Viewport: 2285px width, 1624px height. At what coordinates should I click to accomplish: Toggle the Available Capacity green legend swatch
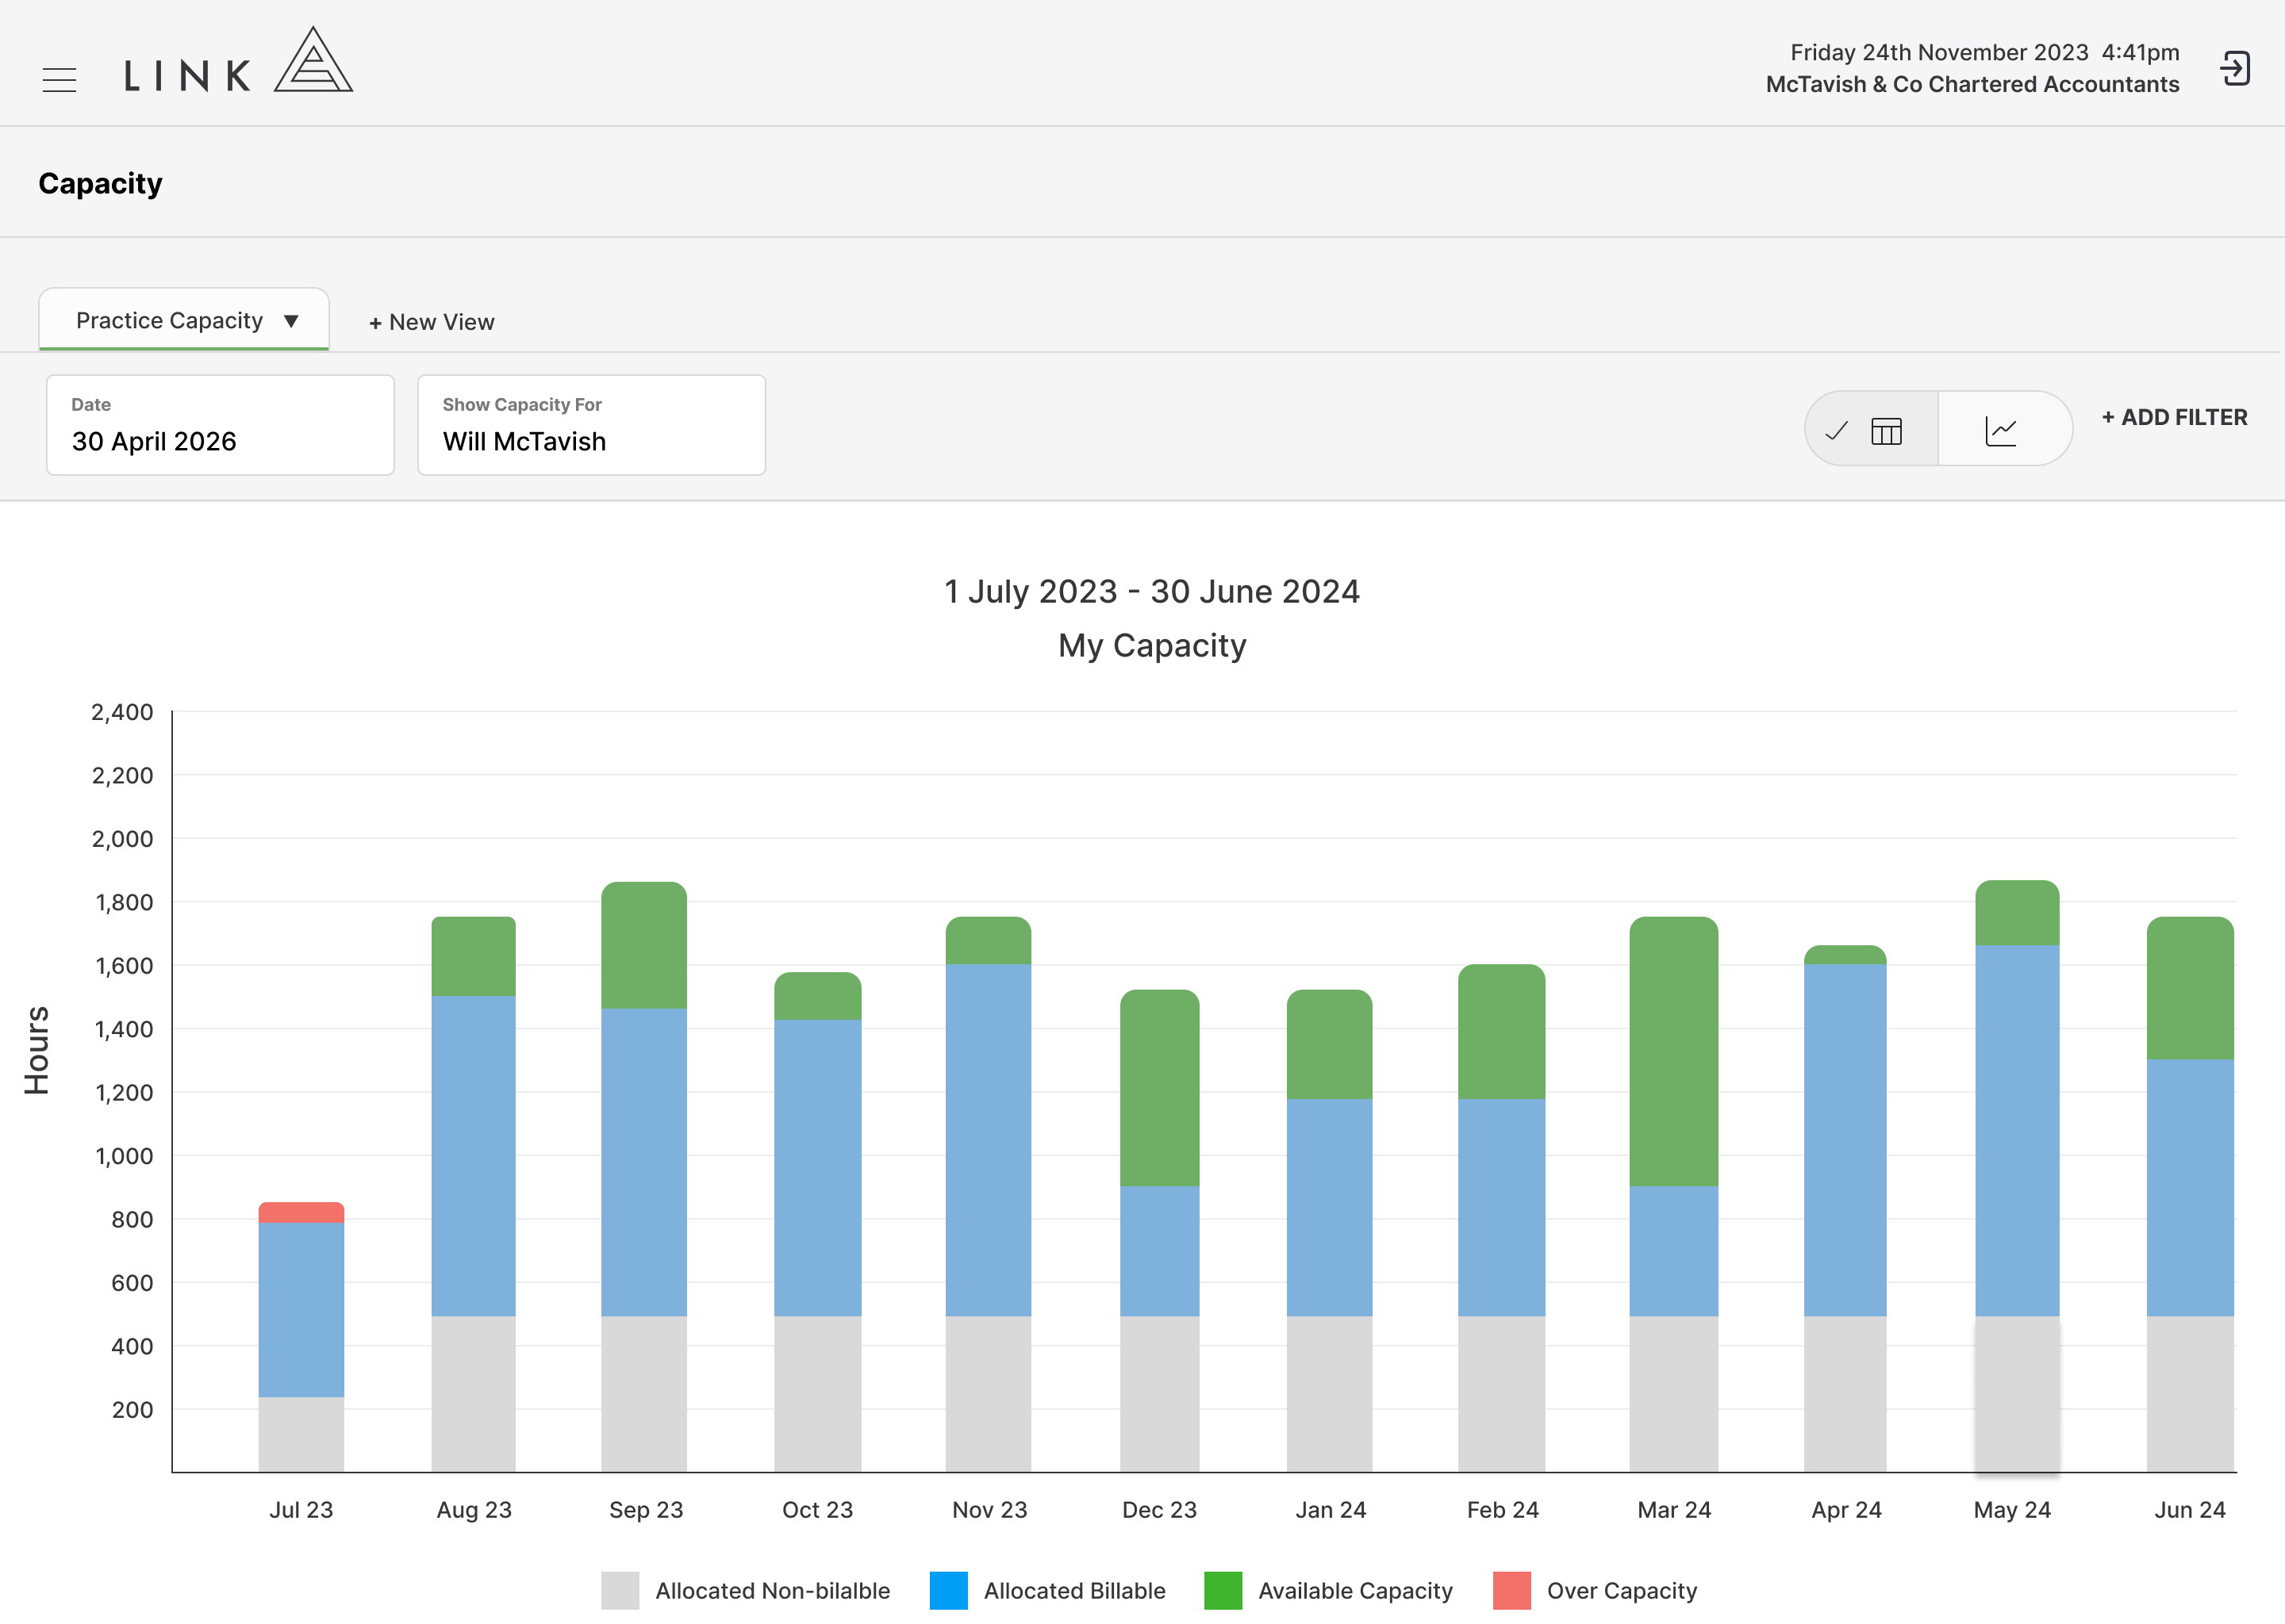1223,1590
